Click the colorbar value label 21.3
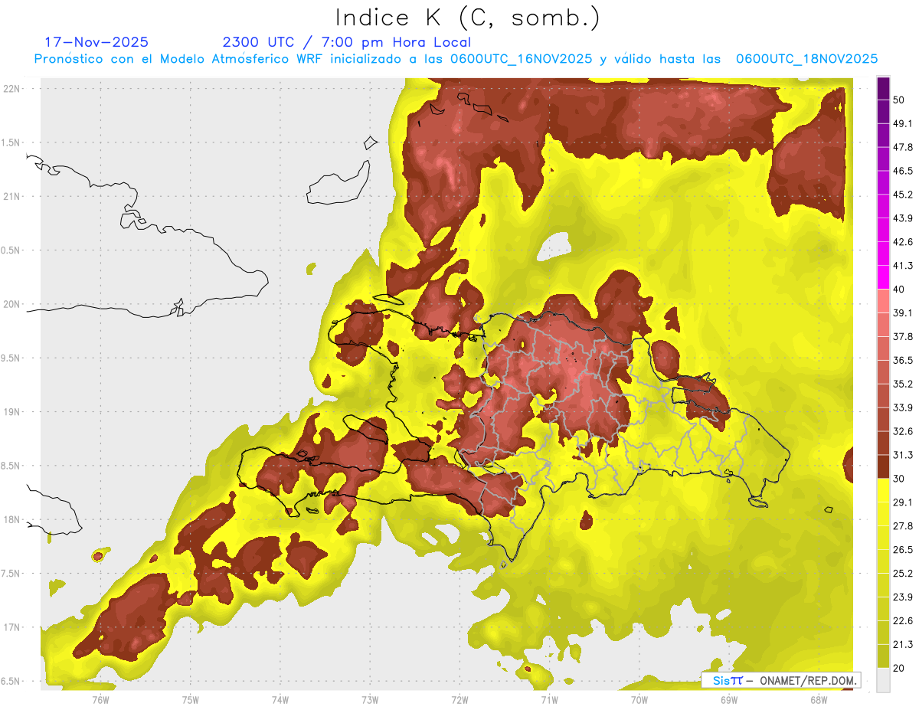Viewport: 919px width, 710px height. tap(902, 644)
